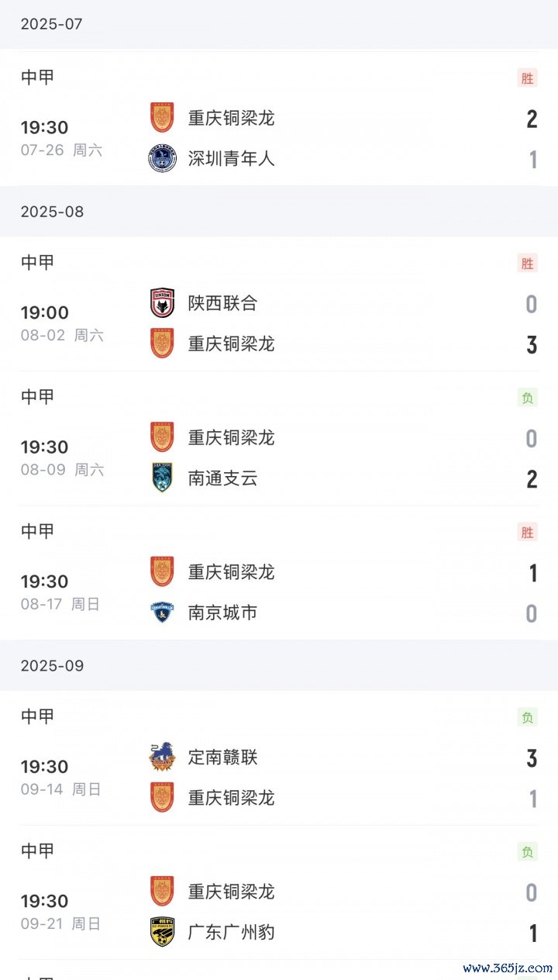
Task: Tap the 南京城市 team name
Action: pyautogui.click(x=222, y=612)
